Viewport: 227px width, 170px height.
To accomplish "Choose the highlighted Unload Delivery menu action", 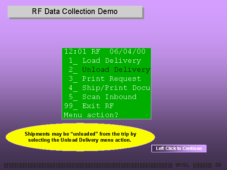I will [109, 70].
